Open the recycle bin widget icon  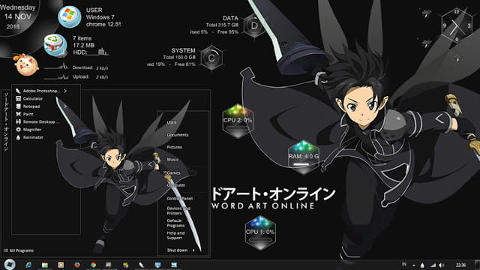coord(55,46)
